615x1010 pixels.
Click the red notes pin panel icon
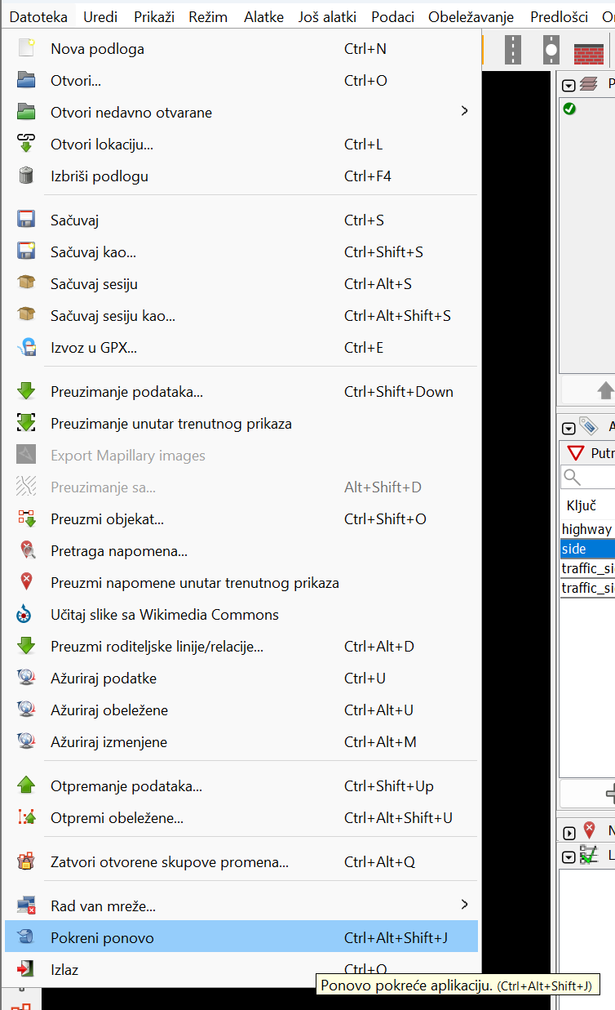pyautogui.click(x=590, y=831)
